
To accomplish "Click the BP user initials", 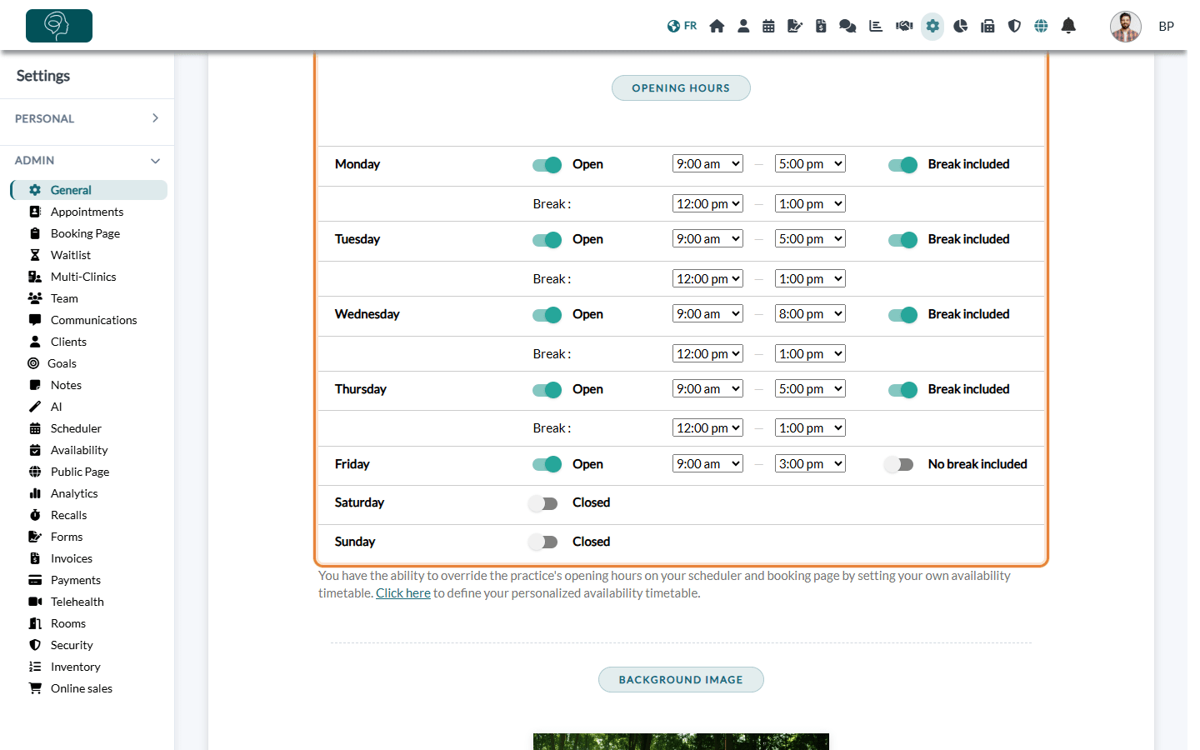I will pos(1167,27).
